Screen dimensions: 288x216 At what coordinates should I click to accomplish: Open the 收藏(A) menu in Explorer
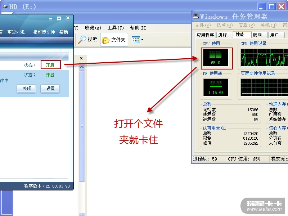tap(93, 28)
